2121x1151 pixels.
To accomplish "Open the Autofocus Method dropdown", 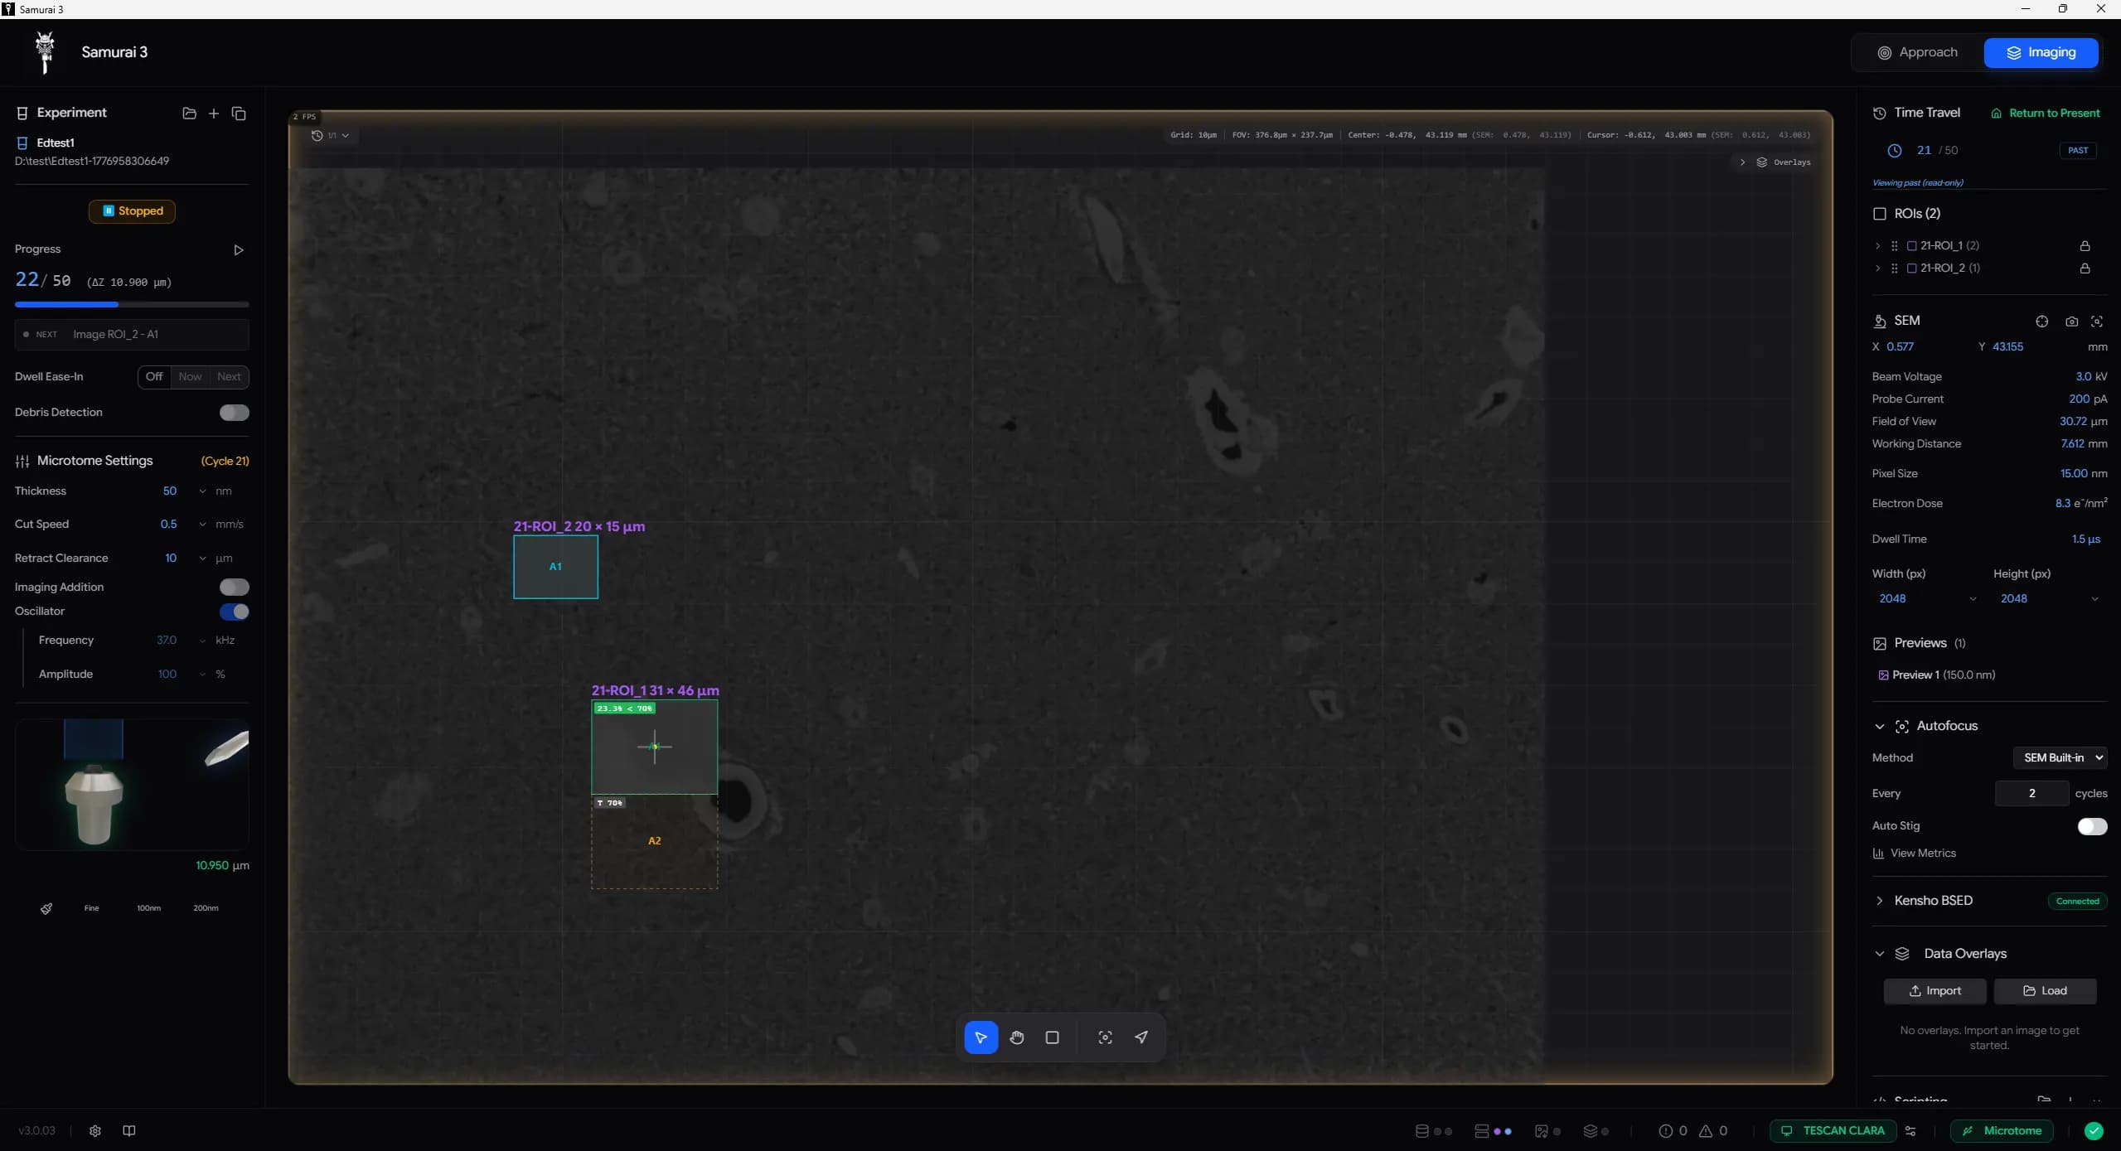I will pos(2060,757).
